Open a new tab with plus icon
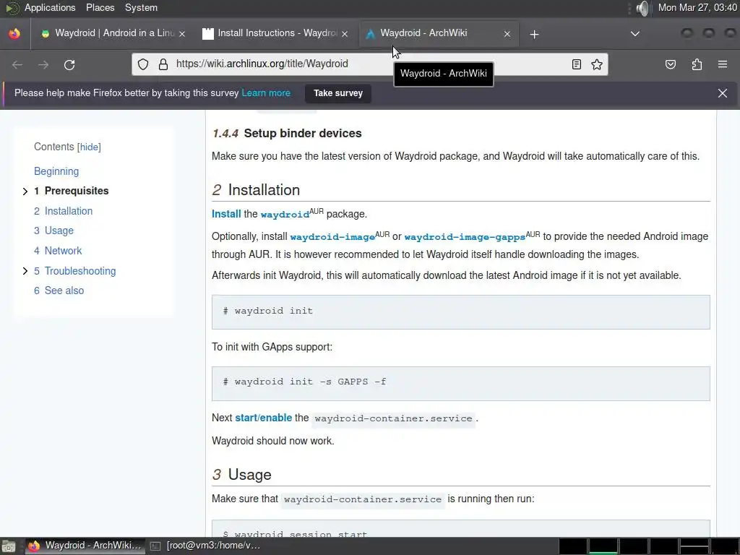Screen dimensions: 740x555 534,35
